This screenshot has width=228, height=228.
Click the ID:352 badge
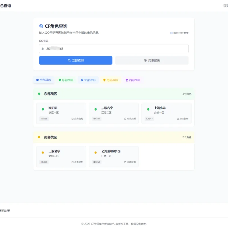coord(97,162)
